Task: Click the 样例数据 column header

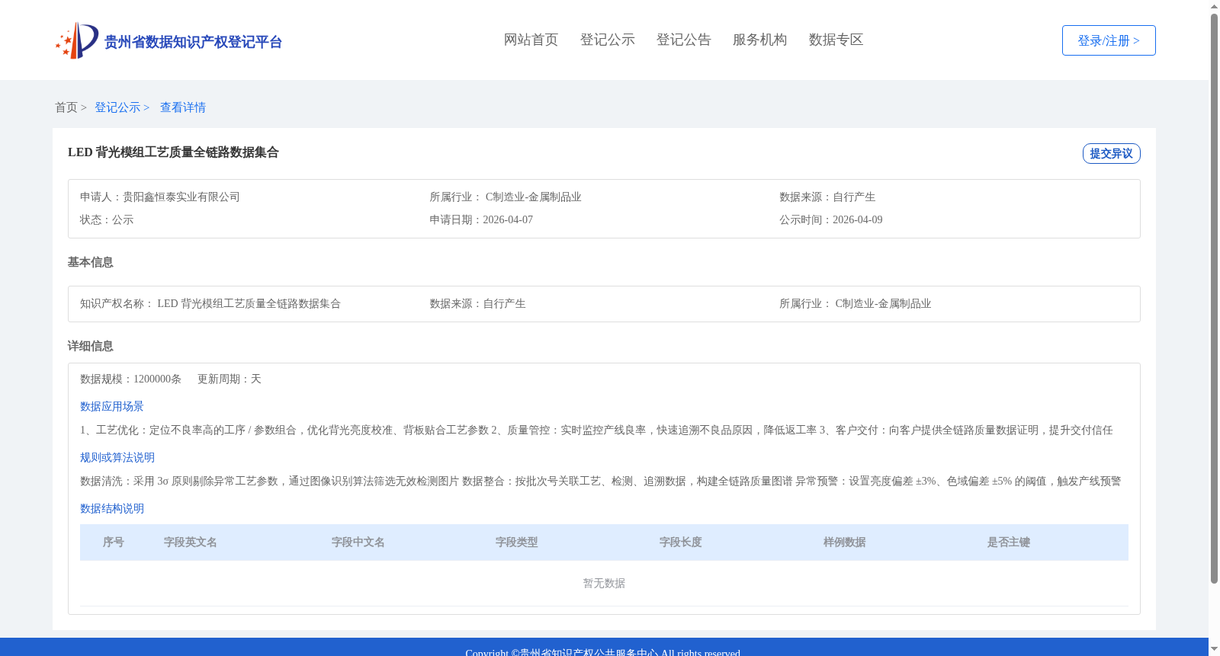Action: pos(845,542)
